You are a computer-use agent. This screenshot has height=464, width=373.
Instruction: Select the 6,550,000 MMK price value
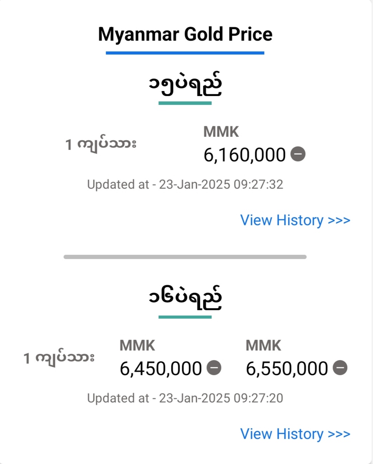pos(287,369)
